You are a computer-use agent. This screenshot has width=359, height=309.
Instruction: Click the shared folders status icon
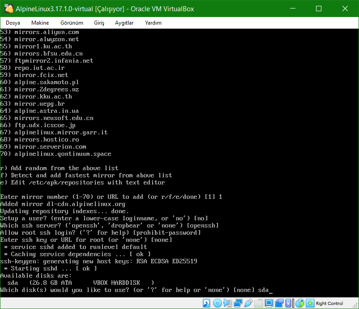[x=258, y=303]
